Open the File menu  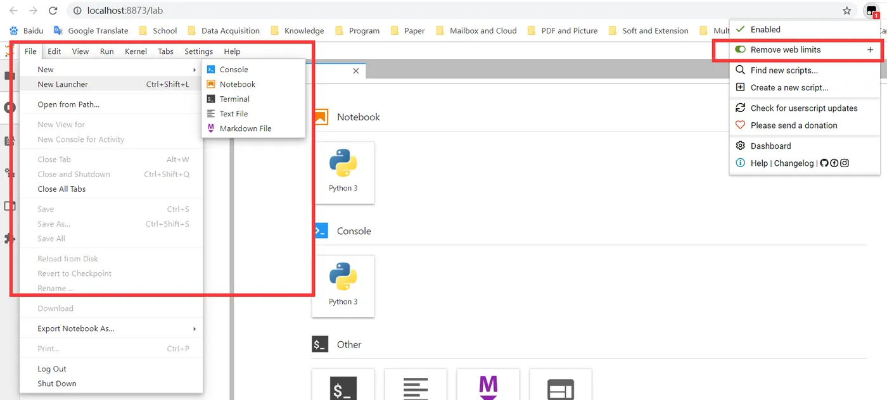point(30,51)
